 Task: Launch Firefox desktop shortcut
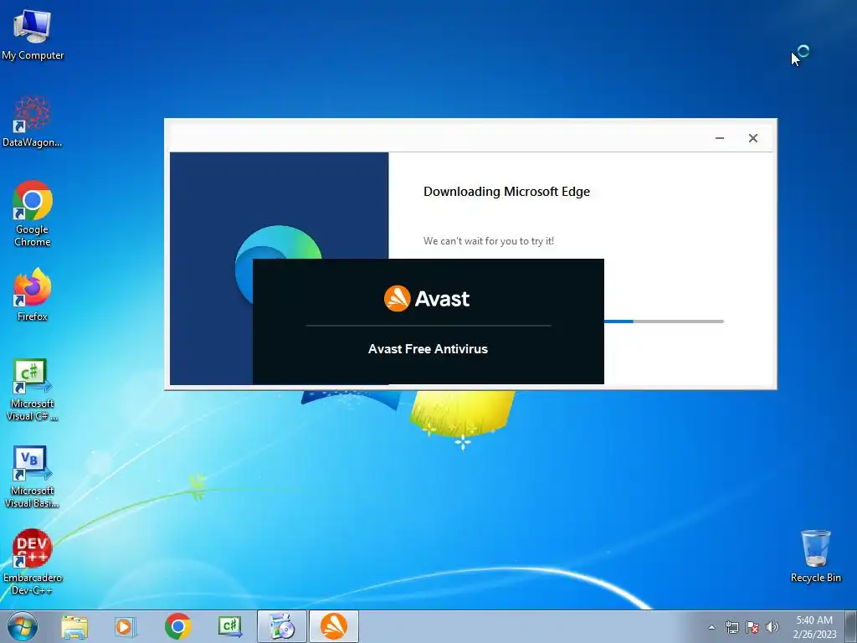(33, 296)
